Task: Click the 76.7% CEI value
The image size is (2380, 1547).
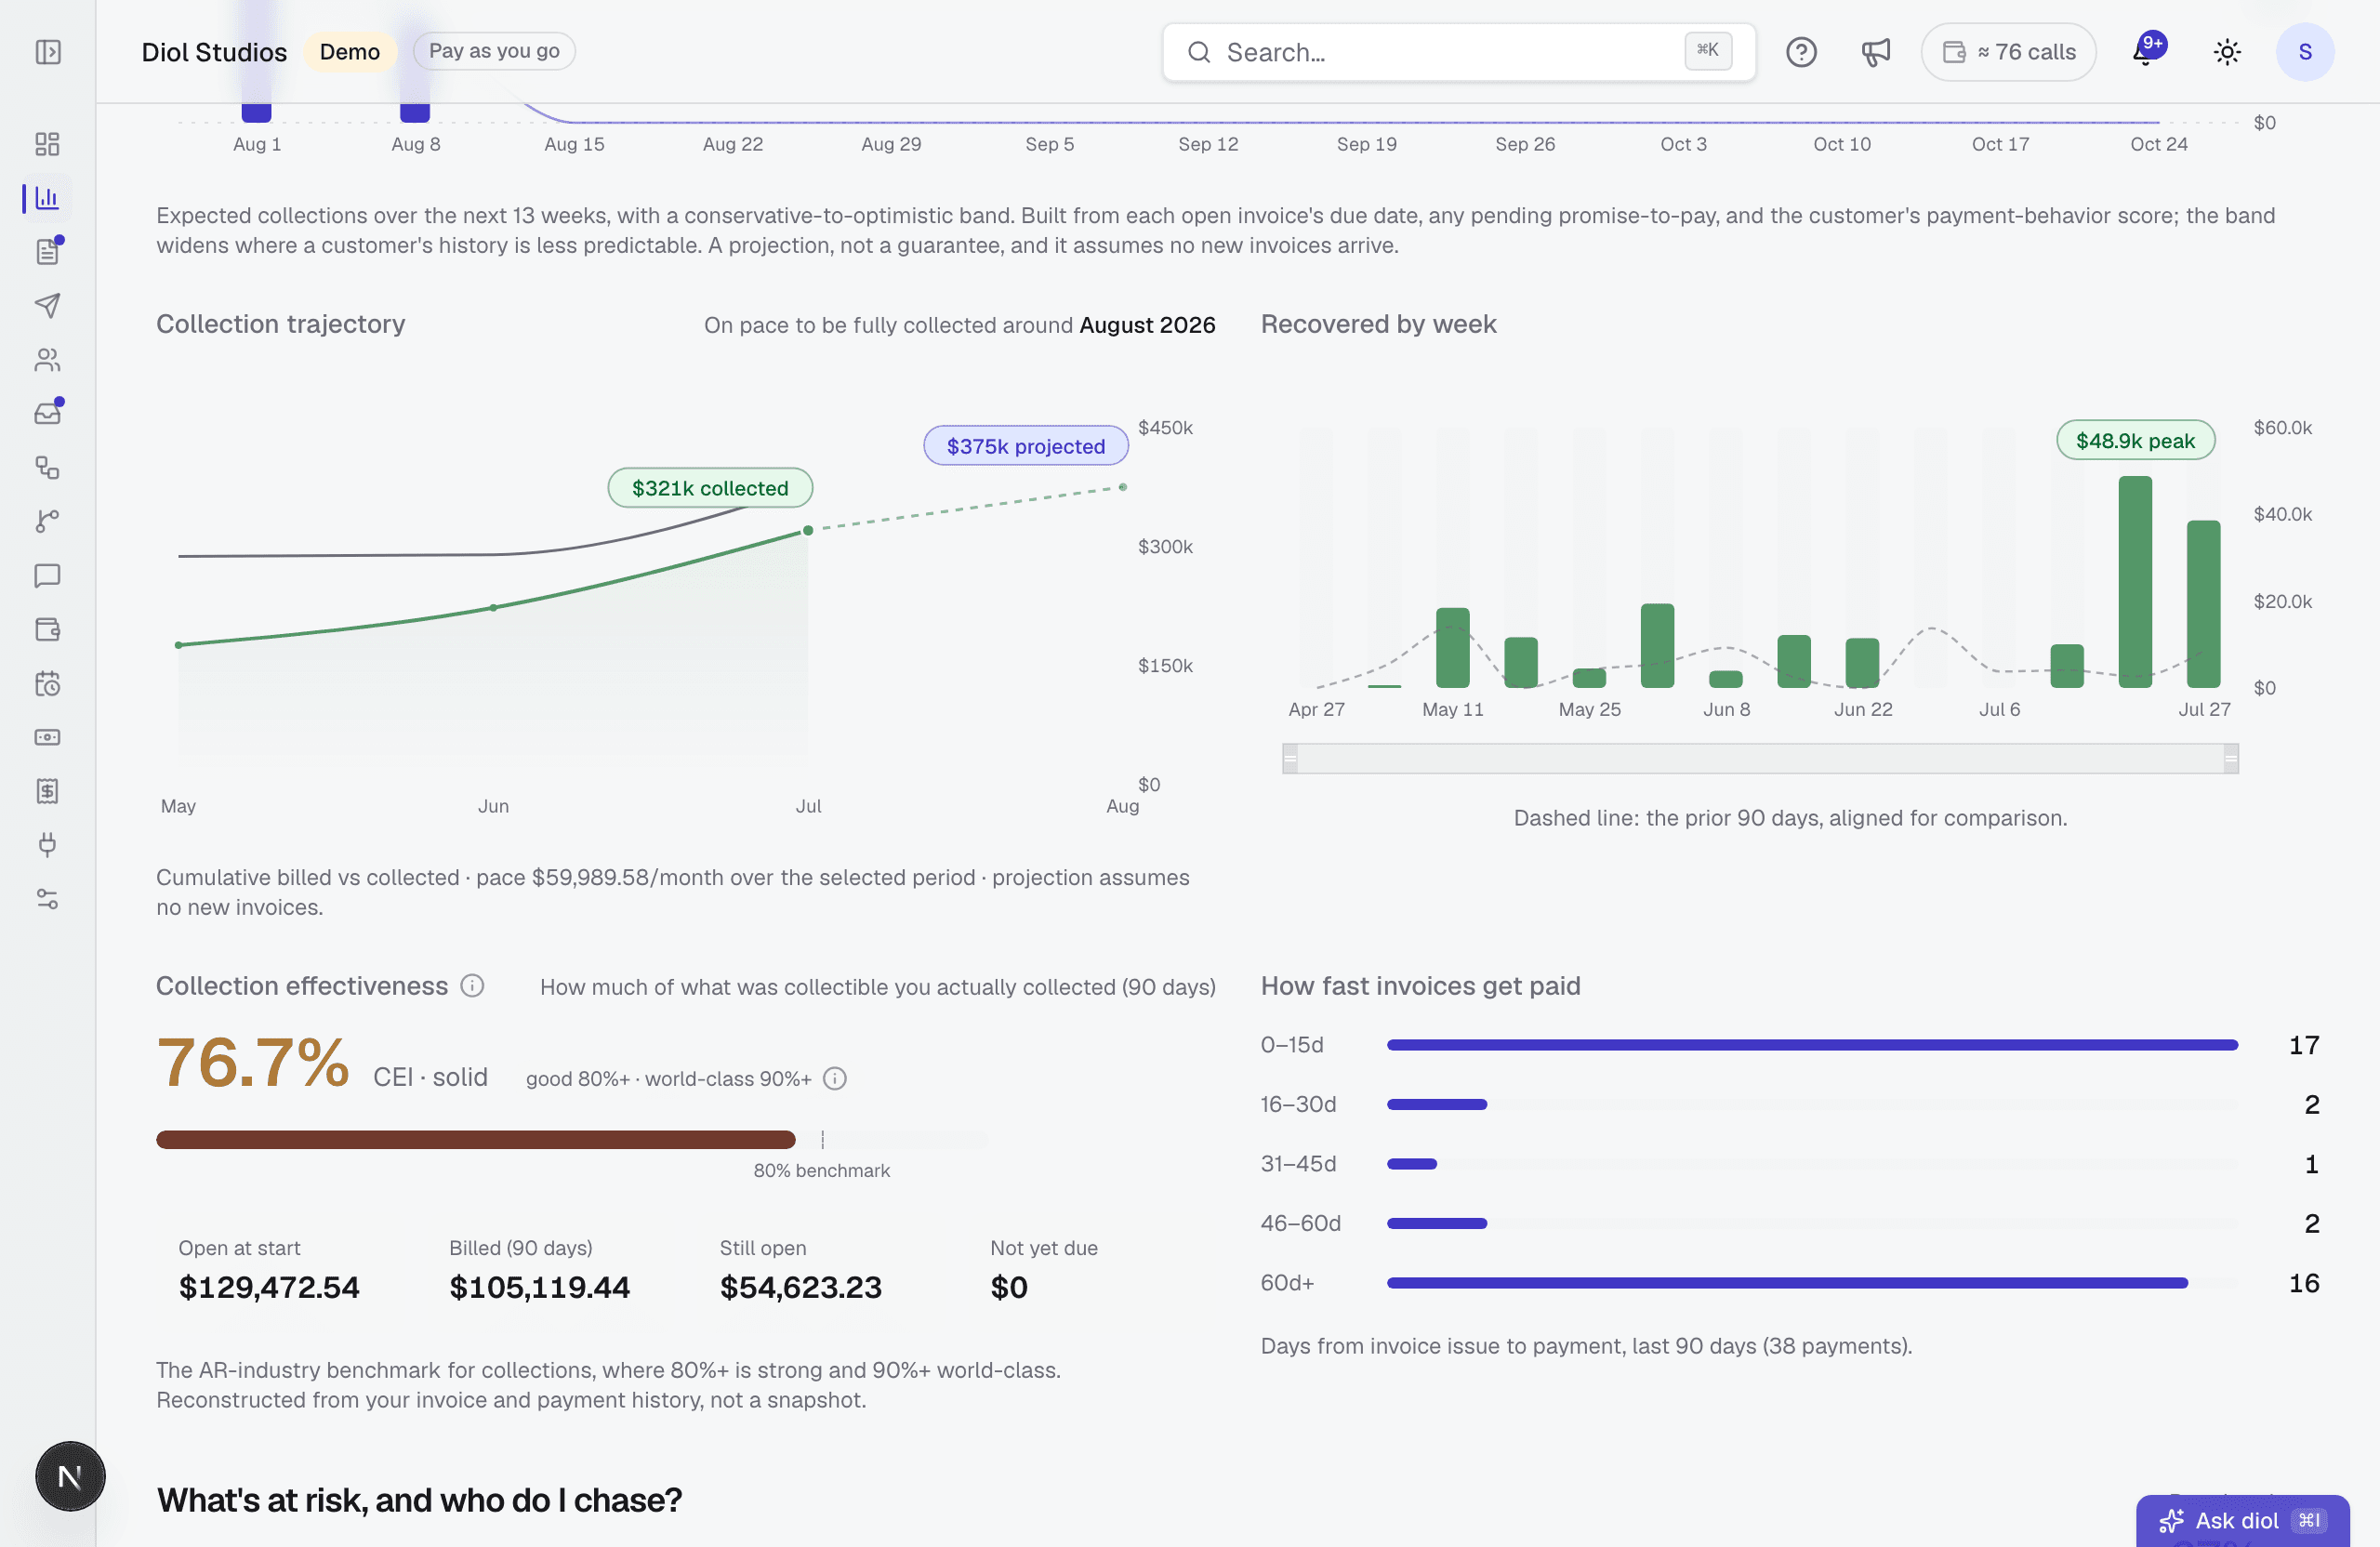Action: click(x=253, y=1062)
